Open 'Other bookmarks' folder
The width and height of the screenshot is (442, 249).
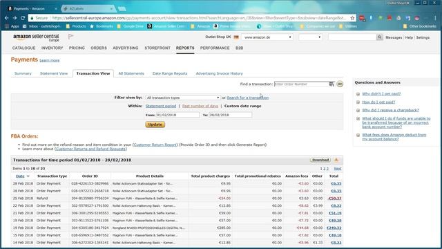point(420,26)
